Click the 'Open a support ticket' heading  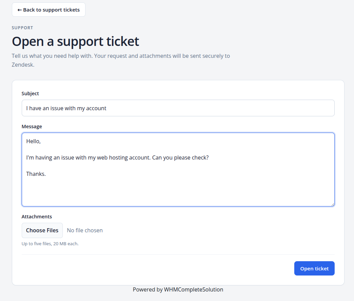75,41
